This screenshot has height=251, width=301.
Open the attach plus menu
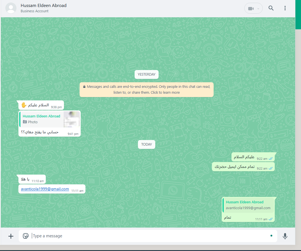coord(11,236)
